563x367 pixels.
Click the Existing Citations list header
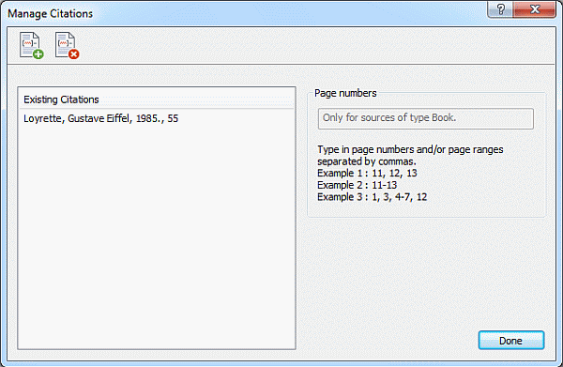click(157, 99)
